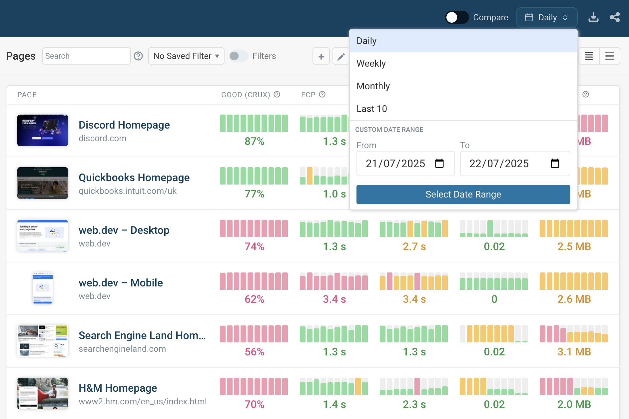Click Quickbooks 77% good CrUX value
629x419 pixels.
255,194
